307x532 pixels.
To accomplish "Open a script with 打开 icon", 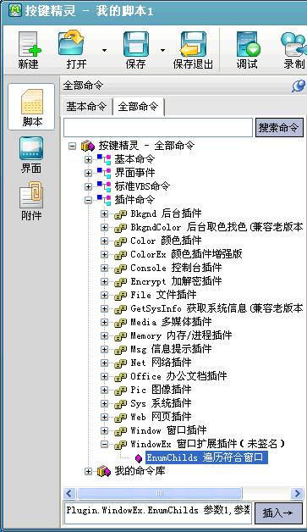I will click(x=71, y=43).
